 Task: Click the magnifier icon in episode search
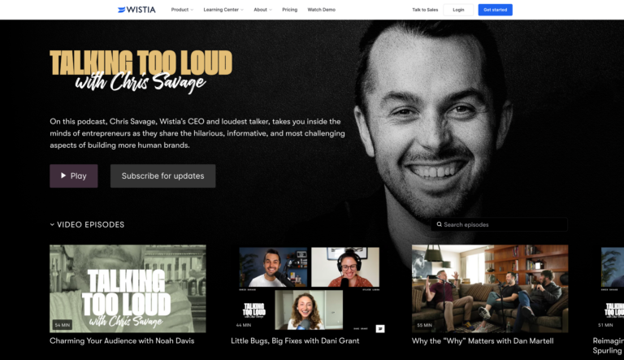click(x=439, y=224)
